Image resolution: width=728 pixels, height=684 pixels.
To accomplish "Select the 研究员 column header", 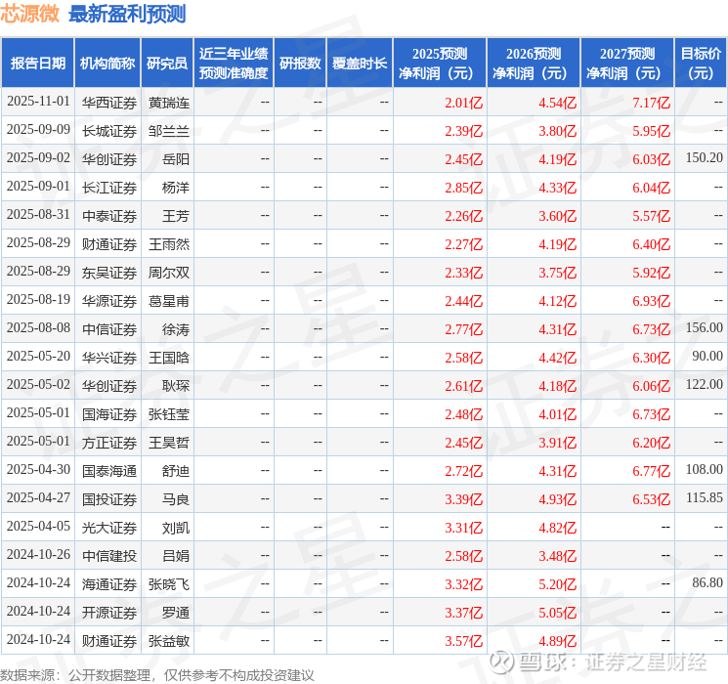I will click(167, 64).
